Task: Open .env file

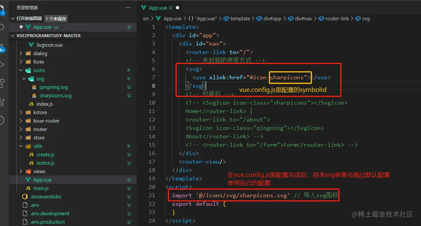Action: click(x=35, y=205)
